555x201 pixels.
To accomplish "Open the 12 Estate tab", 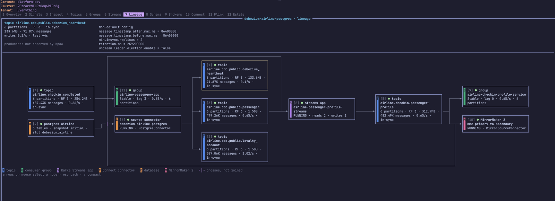I will pos(236,15).
